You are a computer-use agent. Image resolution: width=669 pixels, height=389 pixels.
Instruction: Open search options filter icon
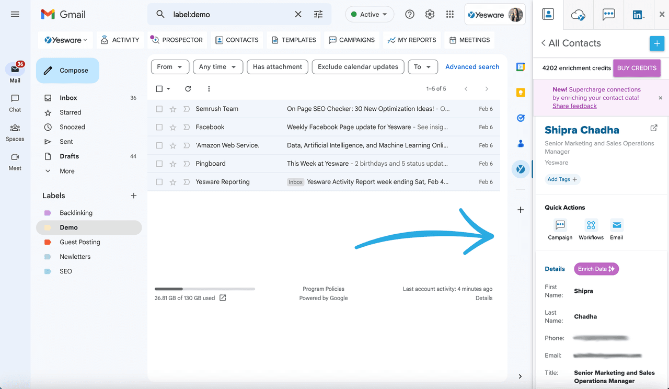pyautogui.click(x=318, y=14)
